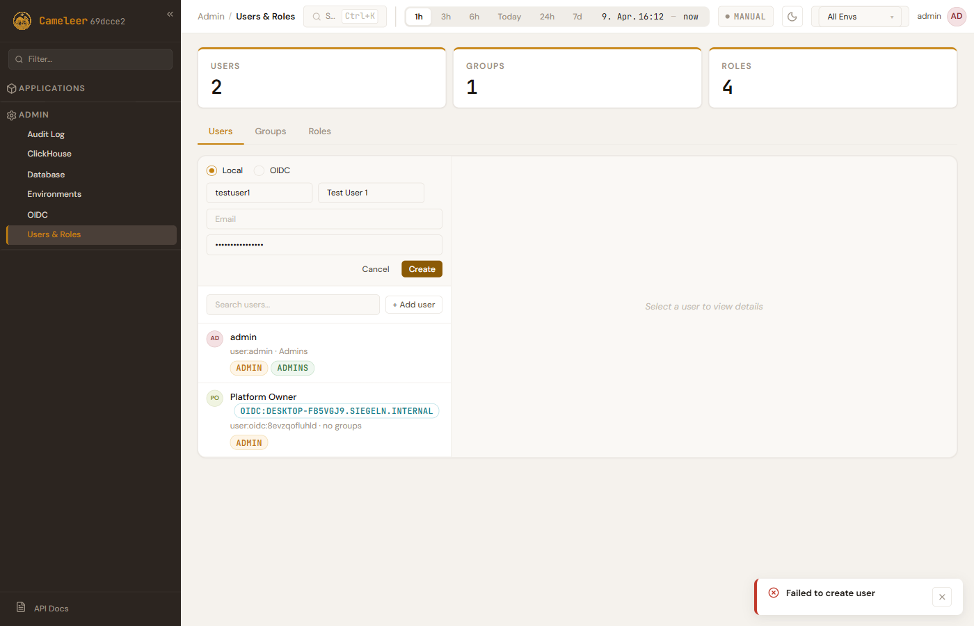Click the search magnifier icon in header
This screenshot has width=974, height=626.
pos(317,17)
